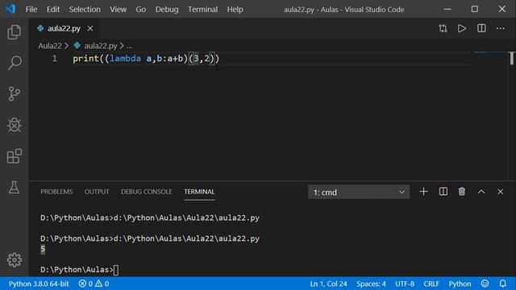Click the print function in code
Image resolution: width=516 pixels, height=290 pixels.
pyautogui.click(x=86, y=59)
